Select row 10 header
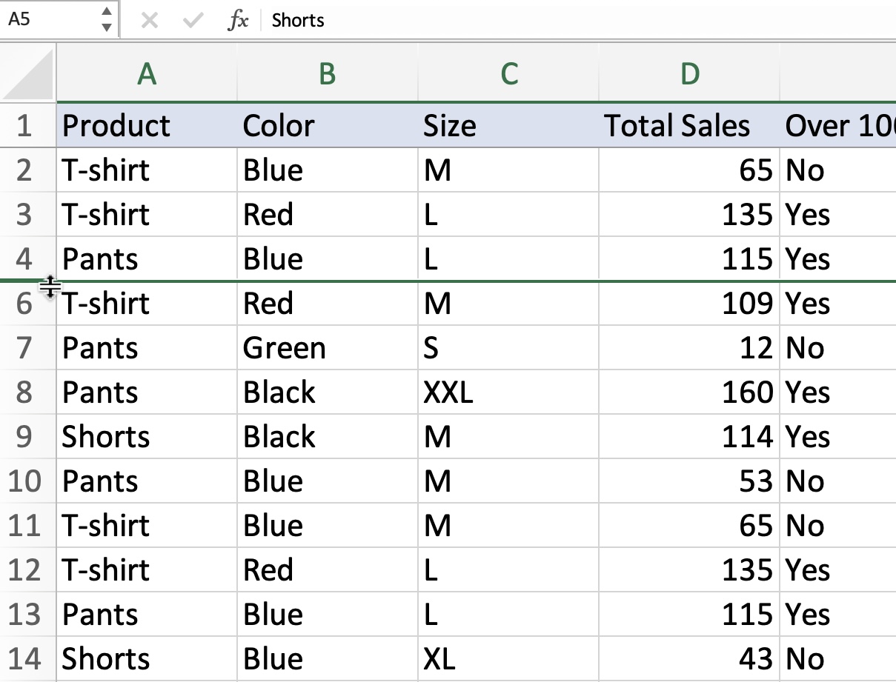The width and height of the screenshot is (896, 682). [x=27, y=481]
